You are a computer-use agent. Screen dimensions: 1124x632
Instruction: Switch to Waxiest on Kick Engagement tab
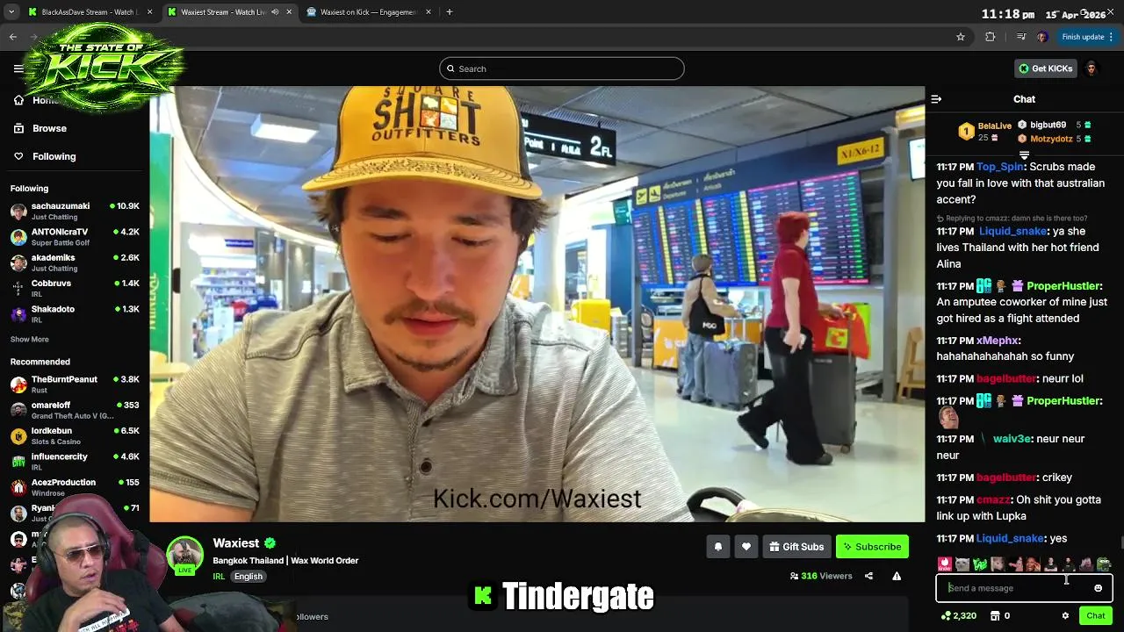tap(368, 12)
